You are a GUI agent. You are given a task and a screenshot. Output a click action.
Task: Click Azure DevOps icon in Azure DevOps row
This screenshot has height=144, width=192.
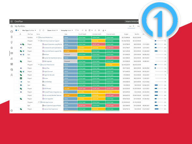point(21,82)
